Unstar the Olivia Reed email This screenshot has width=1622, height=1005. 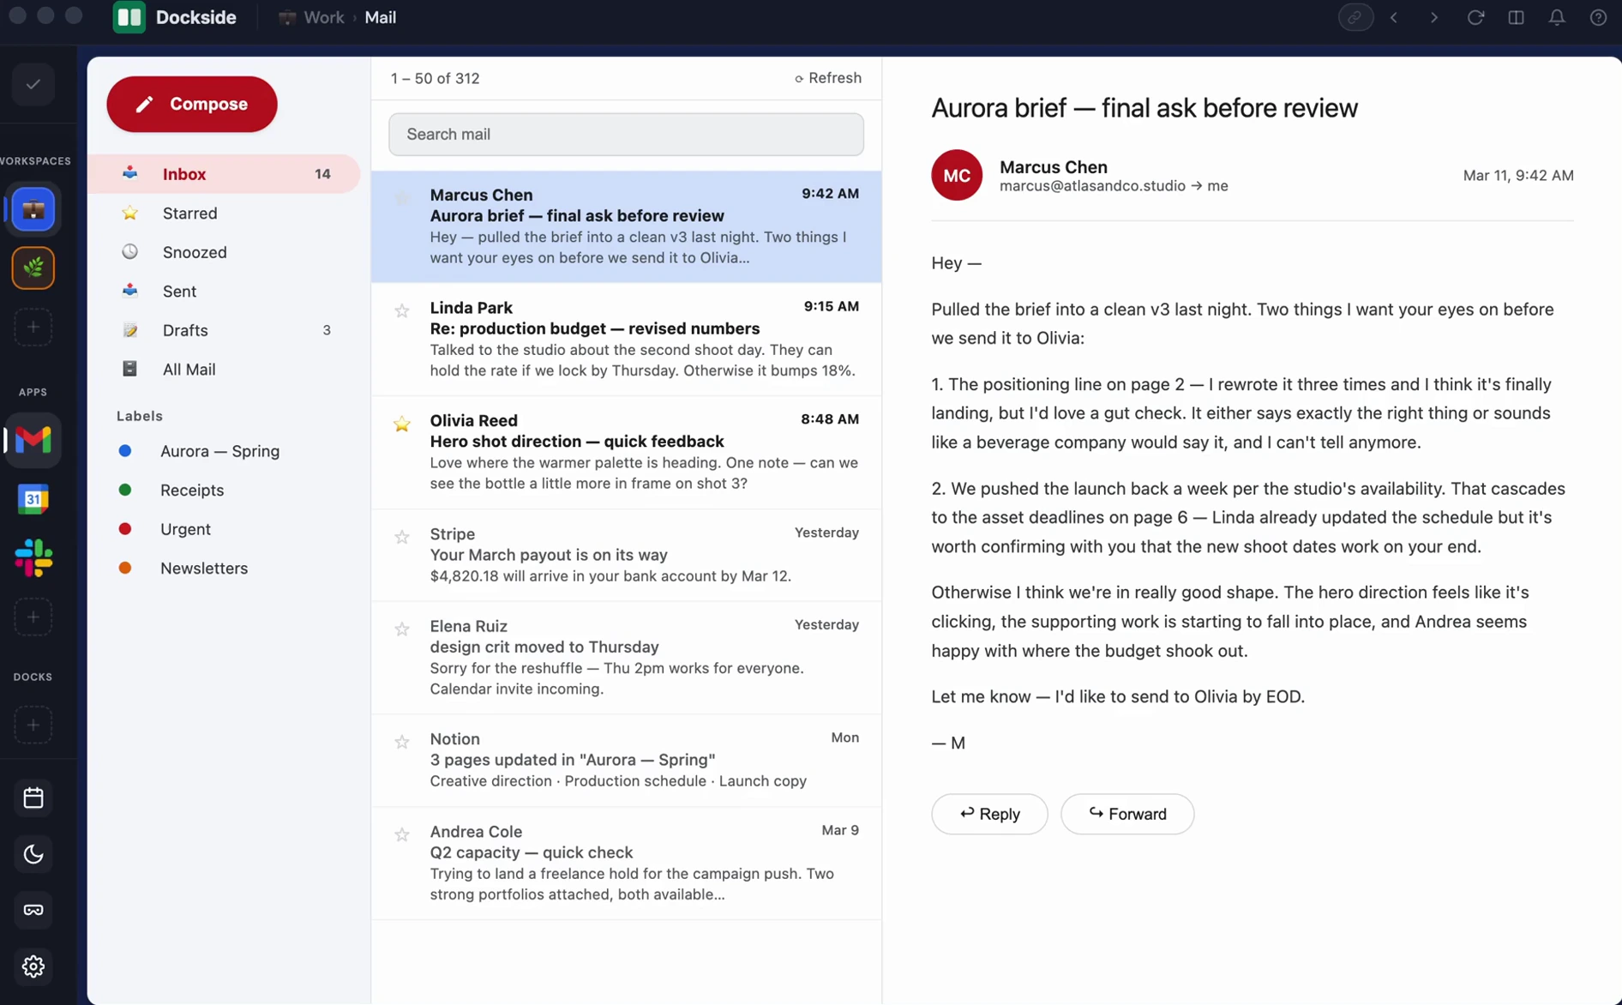pyautogui.click(x=401, y=424)
